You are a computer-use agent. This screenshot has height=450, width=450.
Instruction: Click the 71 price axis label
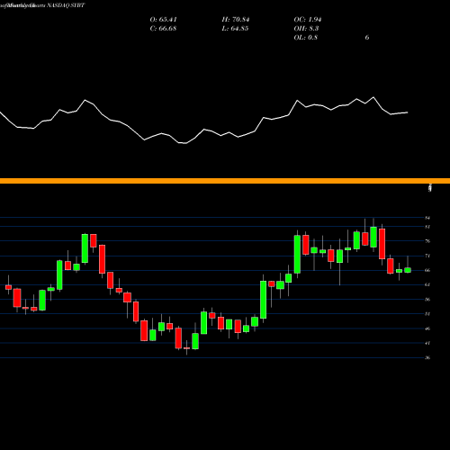(x=427, y=256)
